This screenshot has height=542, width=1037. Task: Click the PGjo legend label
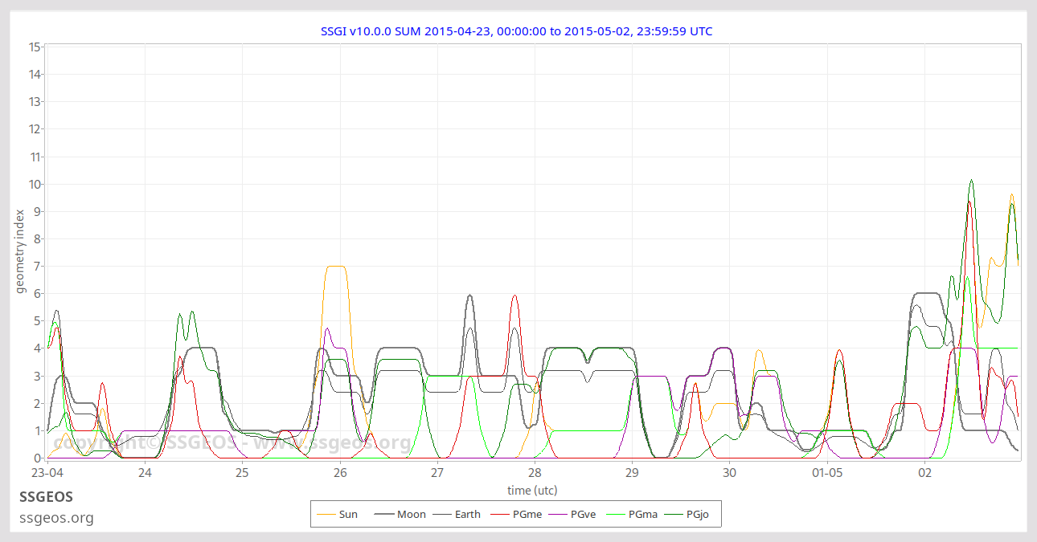[698, 514]
